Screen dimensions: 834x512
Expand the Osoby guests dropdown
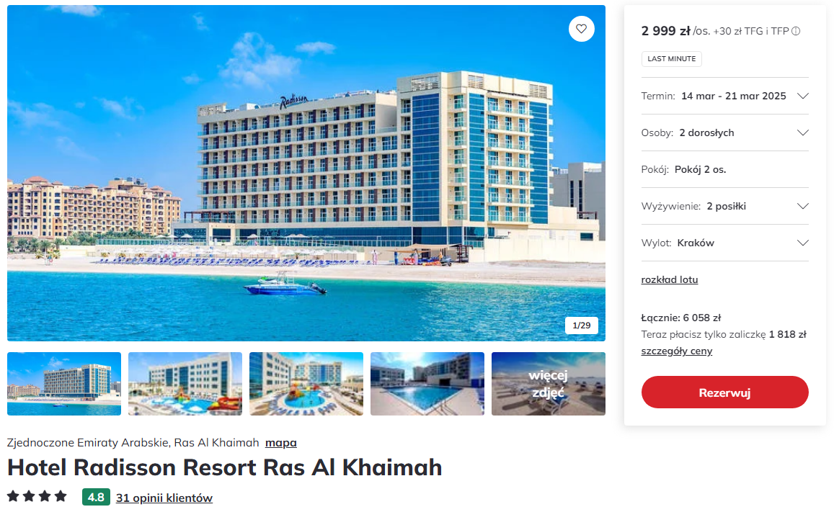pos(724,133)
